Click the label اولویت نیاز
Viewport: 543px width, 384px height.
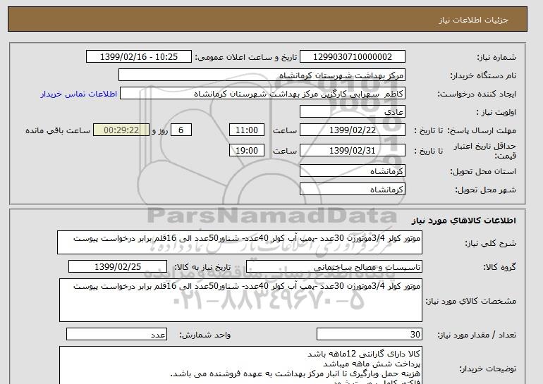[496, 113]
